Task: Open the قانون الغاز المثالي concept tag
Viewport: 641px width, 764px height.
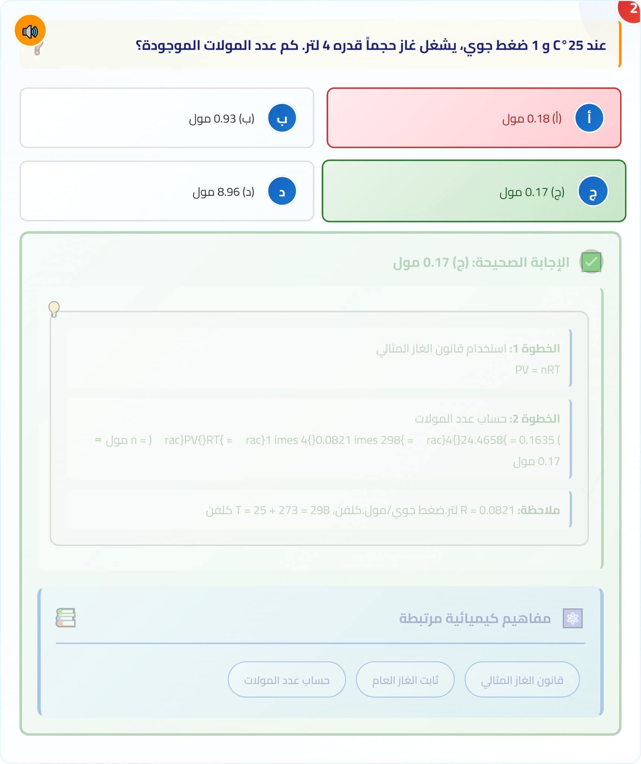Action: pos(522,680)
